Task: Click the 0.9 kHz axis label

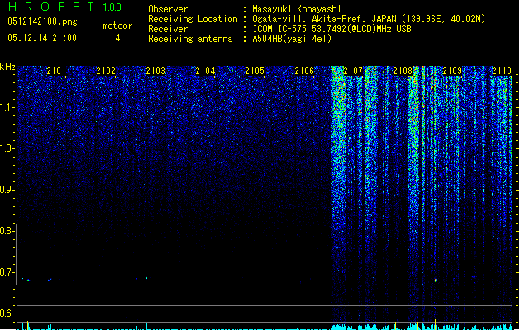Action: pyautogui.click(x=7, y=190)
